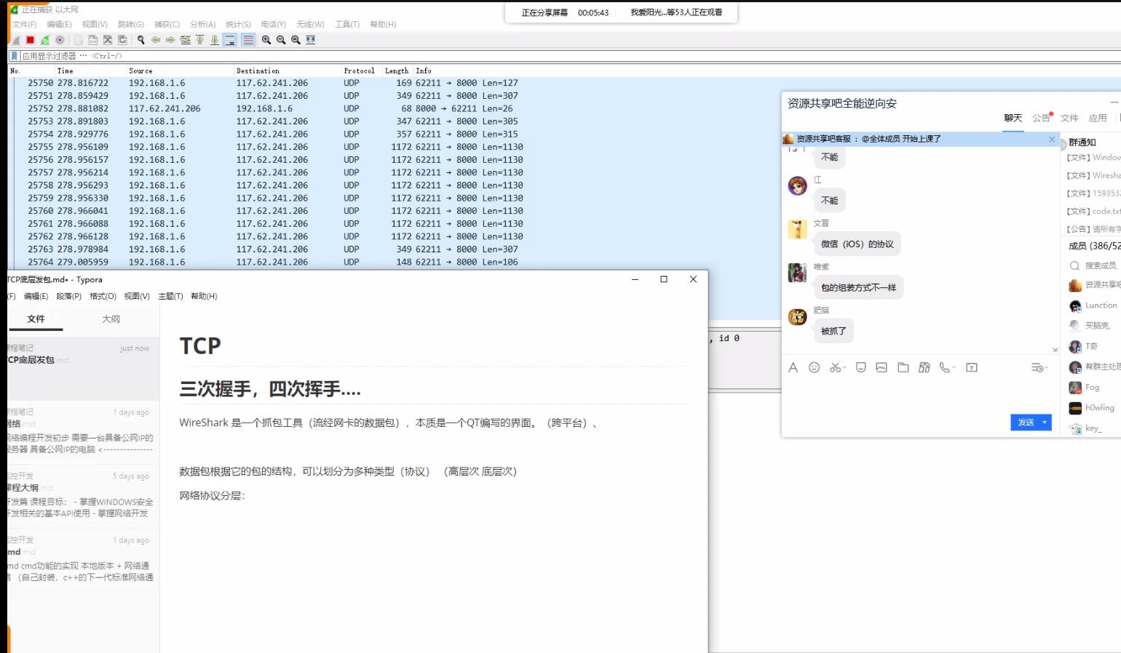
Task: Select member h0wling in the group list
Action: (x=1094, y=407)
